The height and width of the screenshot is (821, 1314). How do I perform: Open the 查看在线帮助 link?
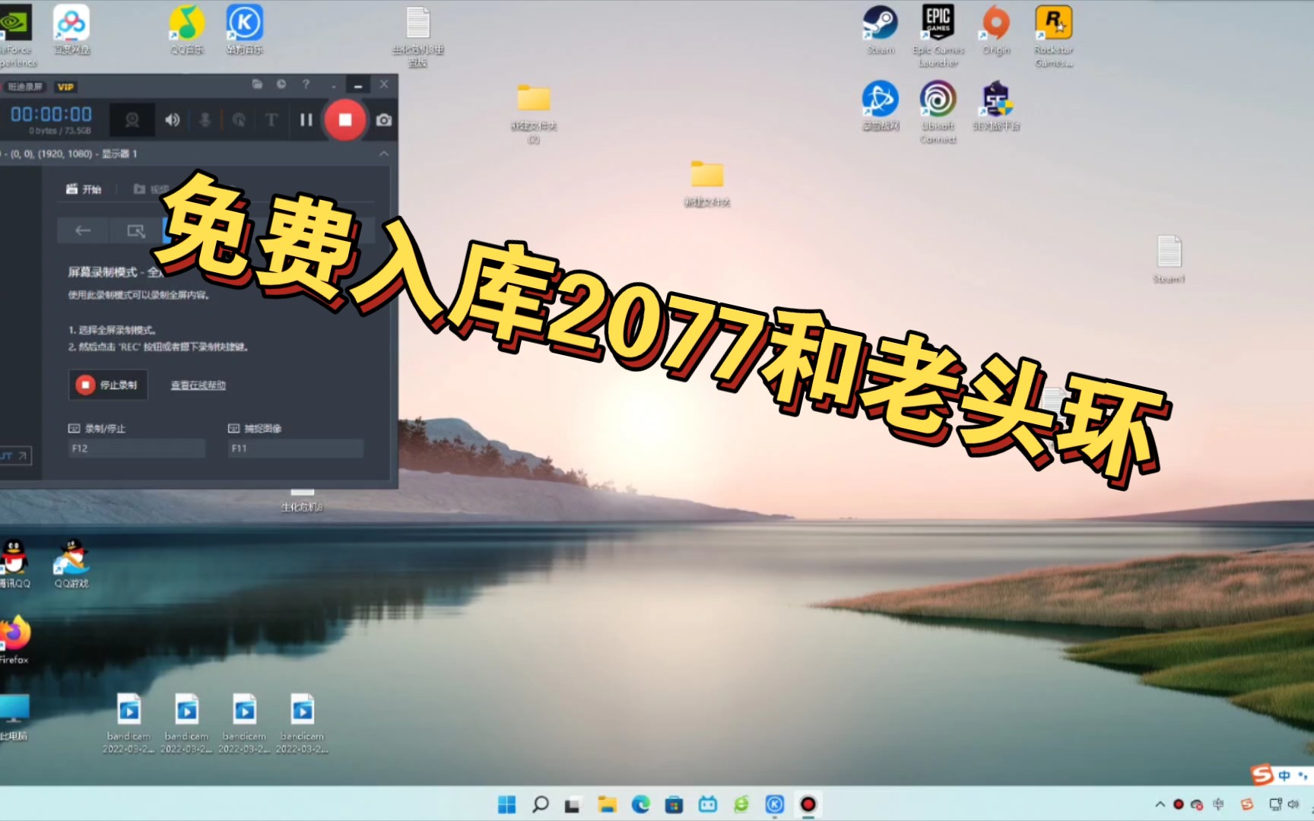tap(198, 385)
